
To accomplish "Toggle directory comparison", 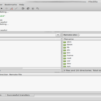I will (x=28, y=9).
